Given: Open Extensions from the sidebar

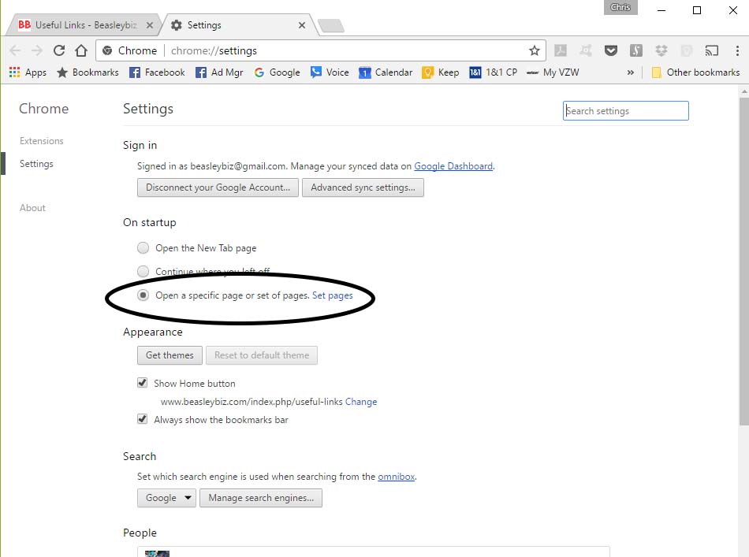Looking at the screenshot, I should [x=40, y=140].
